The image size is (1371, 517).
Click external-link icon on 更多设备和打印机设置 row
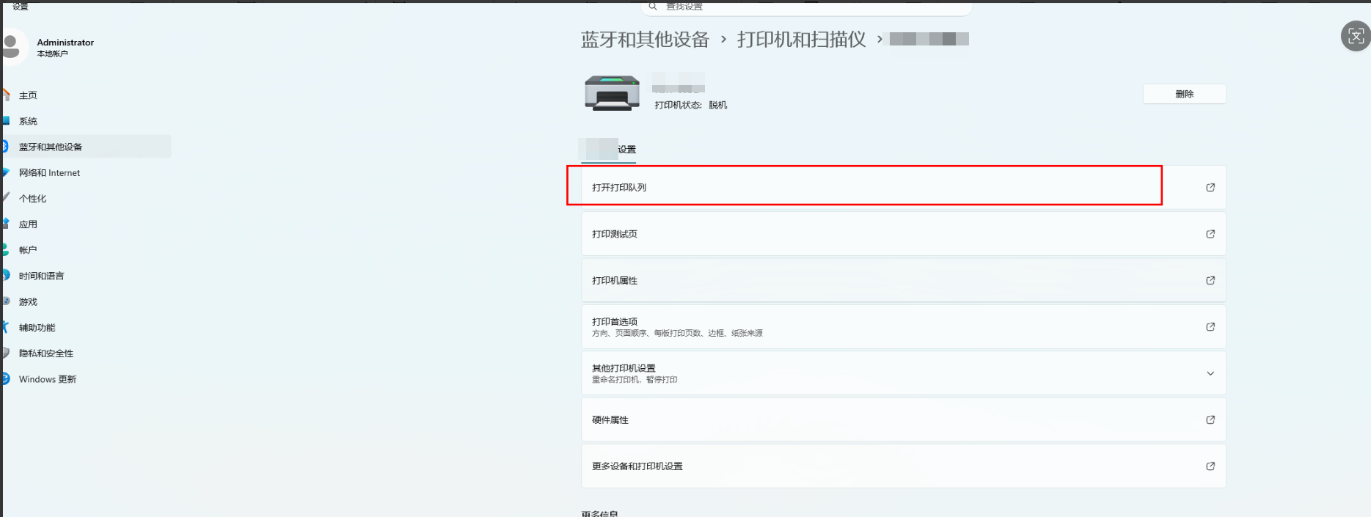(x=1210, y=466)
